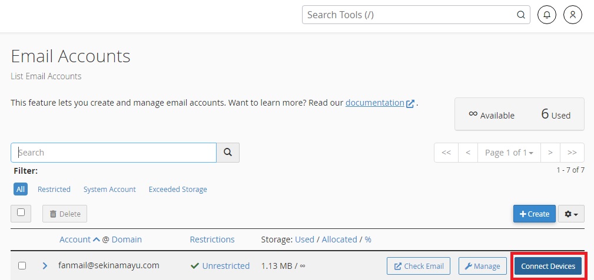Sort by storage Allocated
The width and height of the screenshot is (594, 280).
point(340,239)
